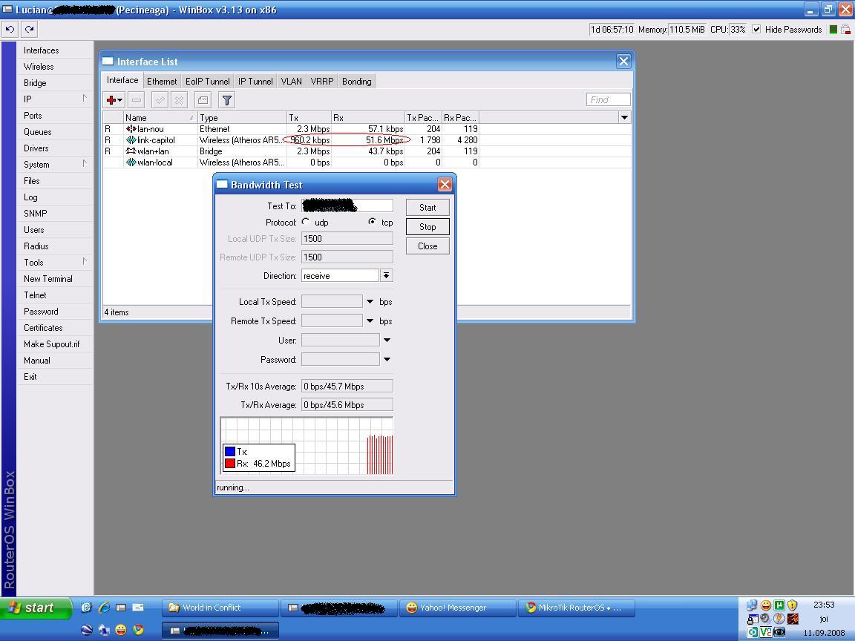This screenshot has width=855, height=641.
Task: Click the Rx column header
Action: click(x=368, y=118)
